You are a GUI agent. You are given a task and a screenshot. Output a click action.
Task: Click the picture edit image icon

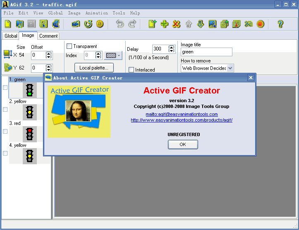point(213,24)
